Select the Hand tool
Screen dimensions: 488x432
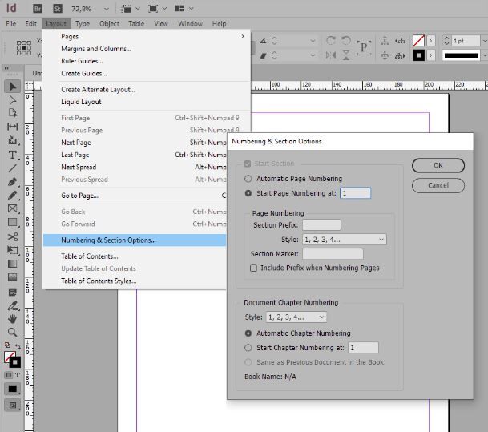tap(13, 319)
